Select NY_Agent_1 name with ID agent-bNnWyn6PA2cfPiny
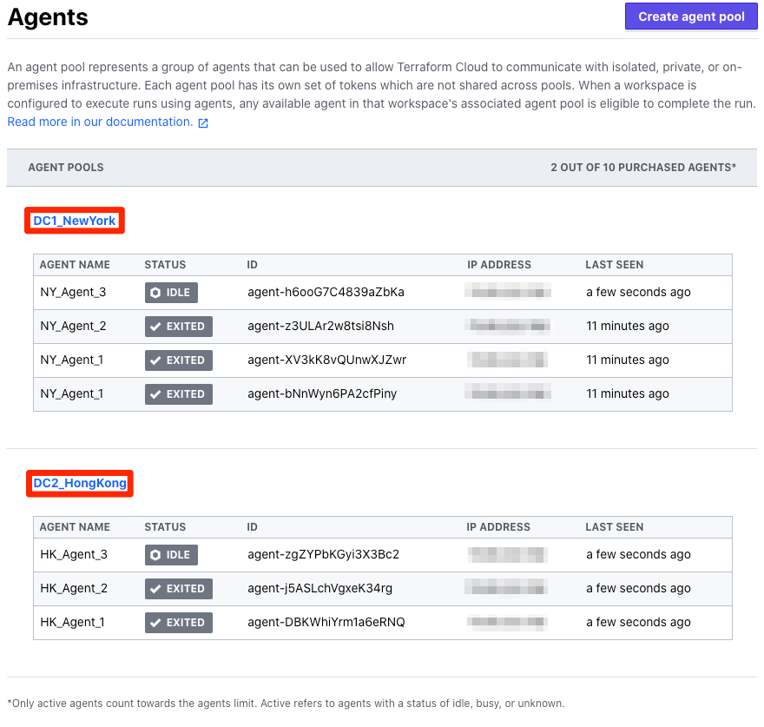Viewport: 764px width, 727px height. pos(71,394)
